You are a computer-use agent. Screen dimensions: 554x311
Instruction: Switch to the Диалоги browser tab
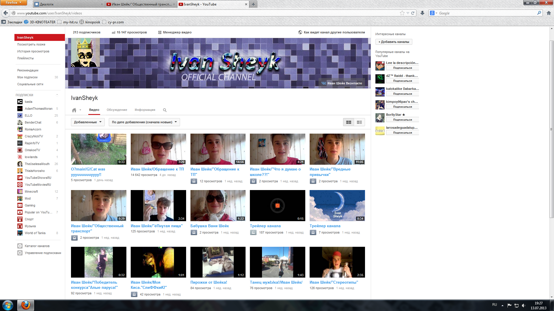(x=69, y=4)
